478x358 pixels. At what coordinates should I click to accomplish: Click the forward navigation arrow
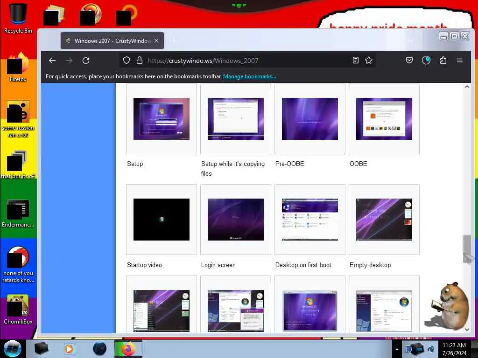(69, 61)
